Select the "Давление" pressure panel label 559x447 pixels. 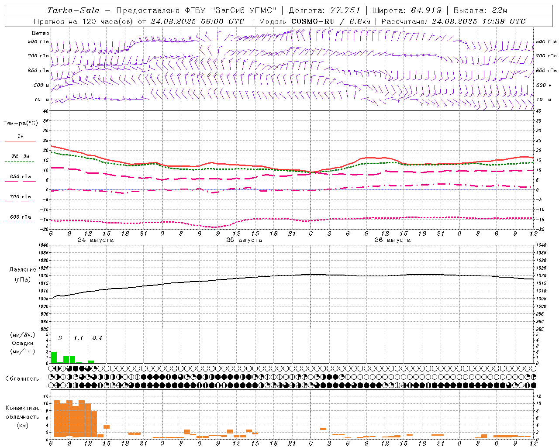(22, 270)
